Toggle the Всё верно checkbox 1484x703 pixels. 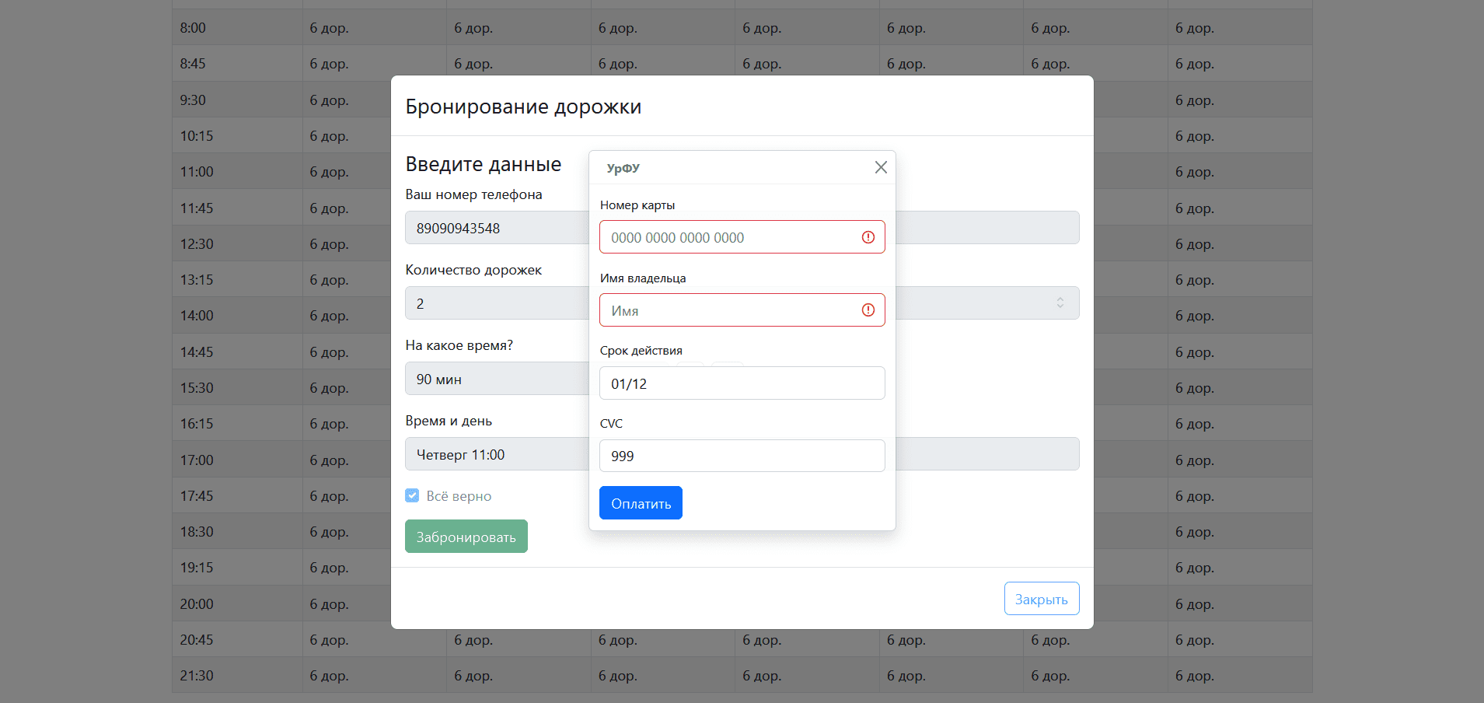pyautogui.click(x=412, y=495)
